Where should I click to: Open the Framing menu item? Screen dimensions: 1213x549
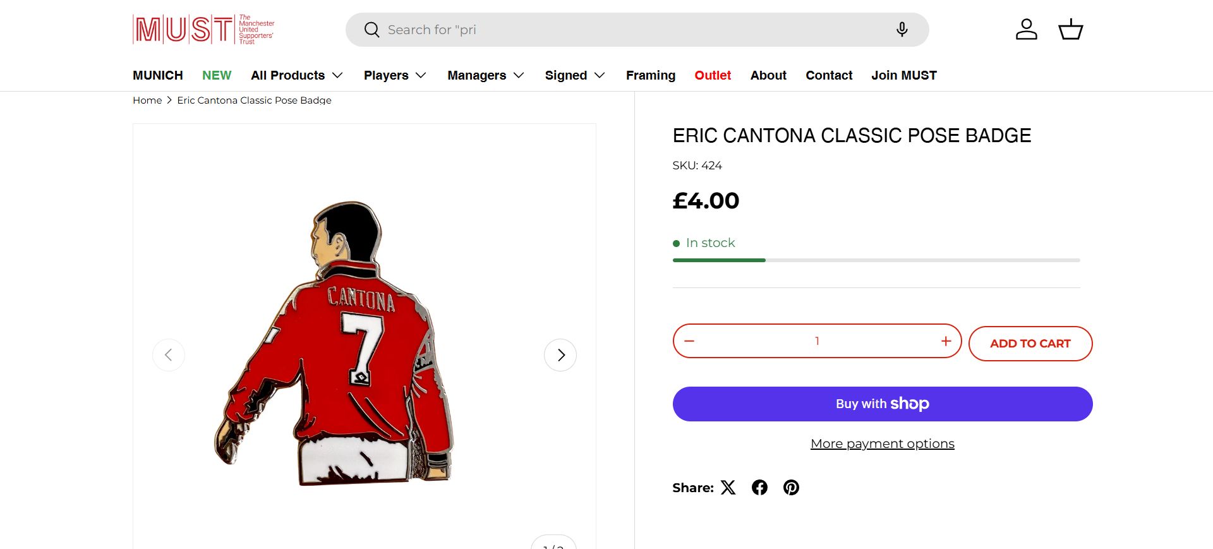[x=650, y=76]
